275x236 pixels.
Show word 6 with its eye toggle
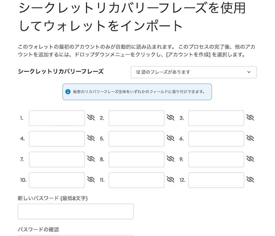251,138
